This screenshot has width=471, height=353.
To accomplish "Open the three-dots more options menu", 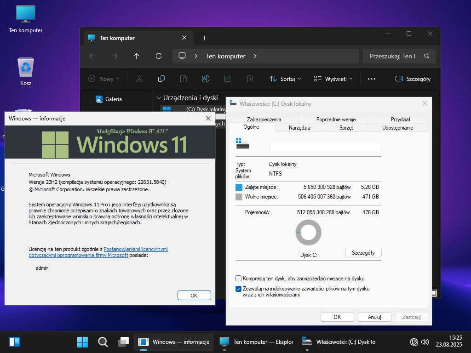I will pos(372,79).
